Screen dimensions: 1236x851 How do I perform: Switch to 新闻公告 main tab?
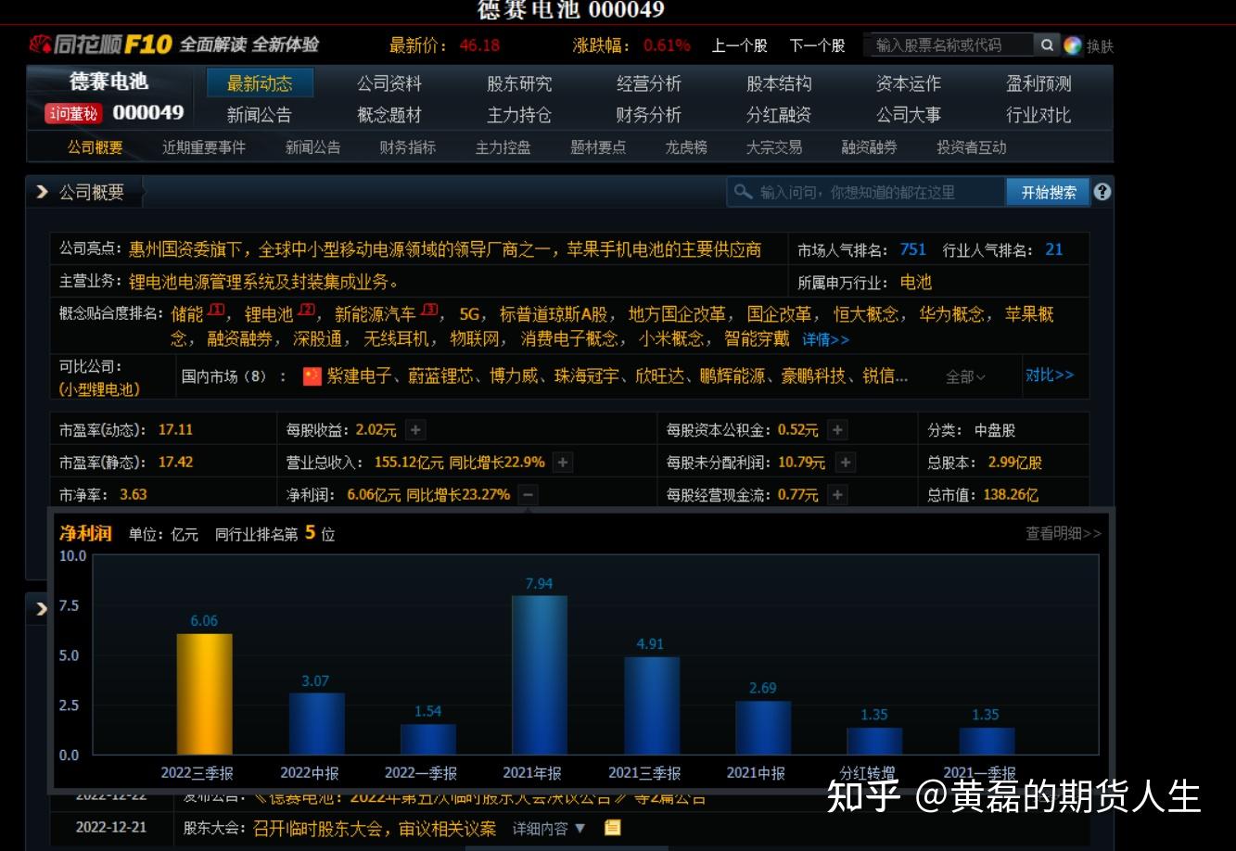(260, 115)
